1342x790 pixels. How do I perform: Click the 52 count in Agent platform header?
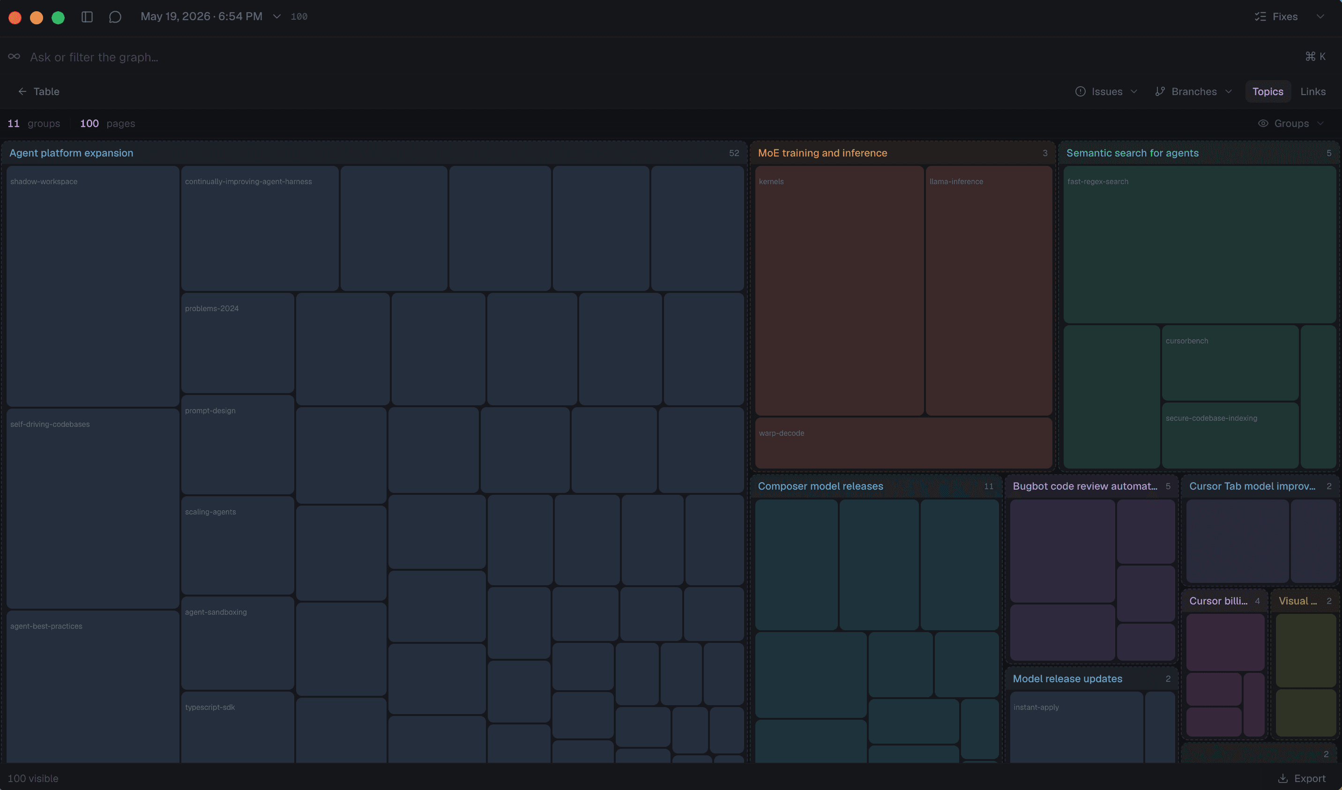(733, 153)
